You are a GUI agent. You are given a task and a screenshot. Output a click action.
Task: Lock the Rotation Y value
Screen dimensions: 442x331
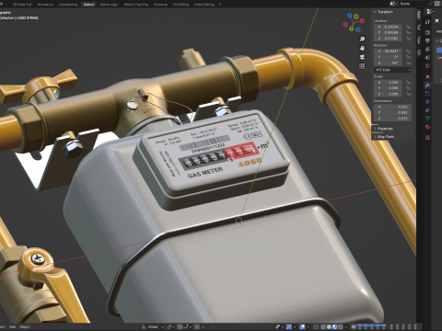coord(408,57)
